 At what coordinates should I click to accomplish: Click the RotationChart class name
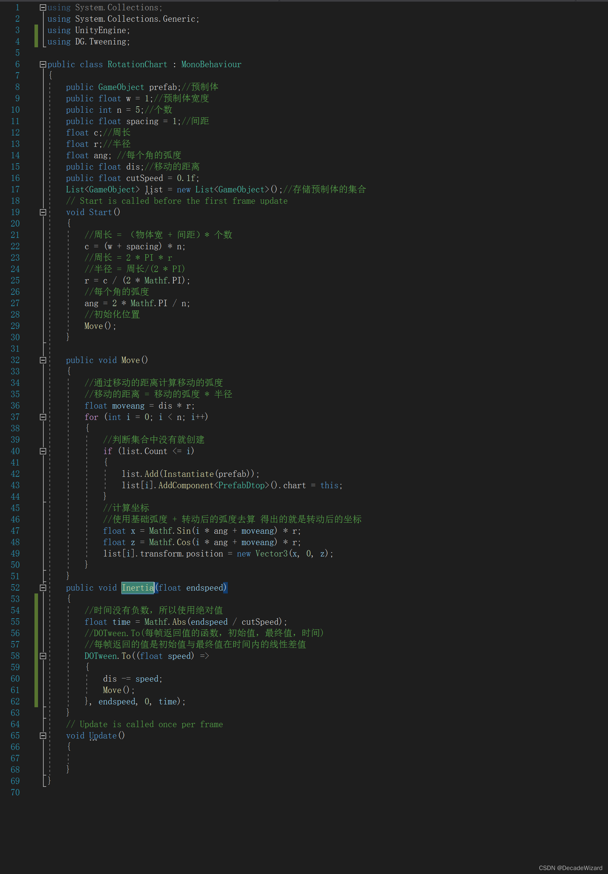point(138,64)
